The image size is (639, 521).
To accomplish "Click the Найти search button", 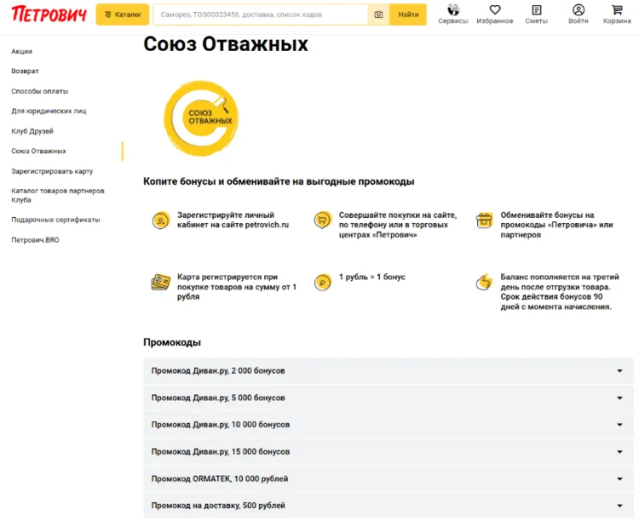I will (408, 14).
